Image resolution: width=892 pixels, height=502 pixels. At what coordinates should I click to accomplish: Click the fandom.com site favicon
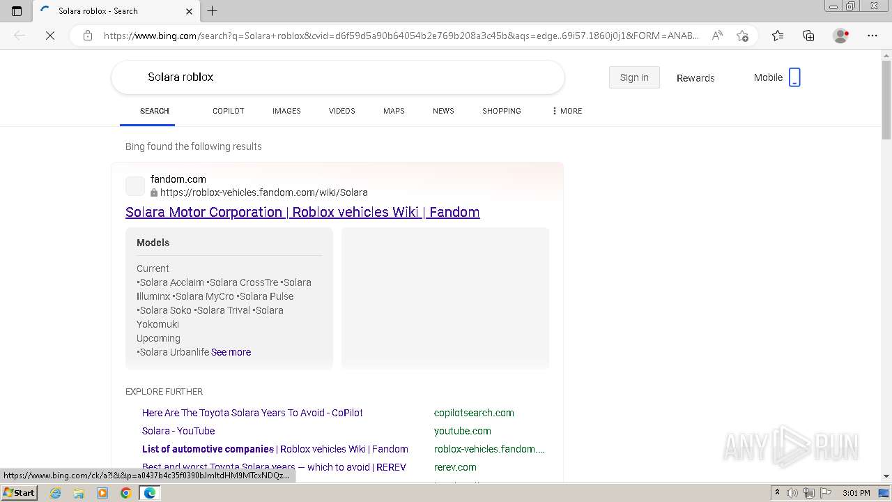point(135,186)
